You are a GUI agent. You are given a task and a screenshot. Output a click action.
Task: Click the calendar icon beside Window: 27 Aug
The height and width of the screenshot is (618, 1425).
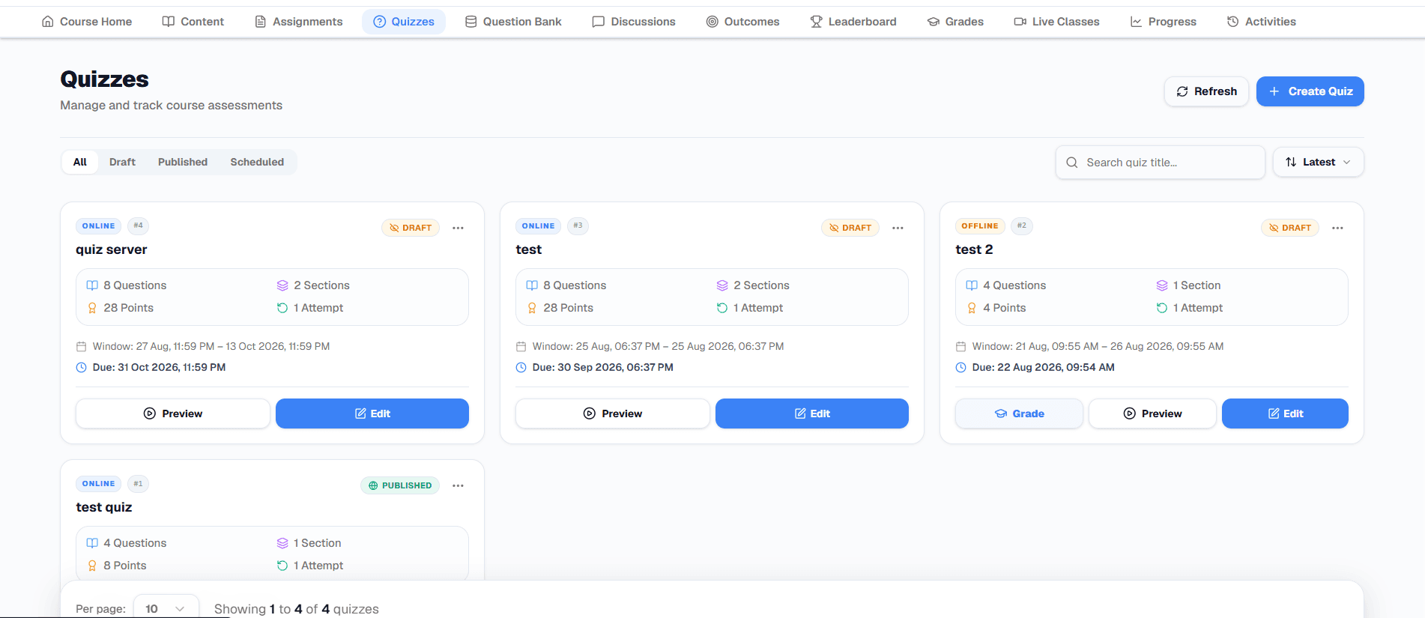(x=82, y=346)
